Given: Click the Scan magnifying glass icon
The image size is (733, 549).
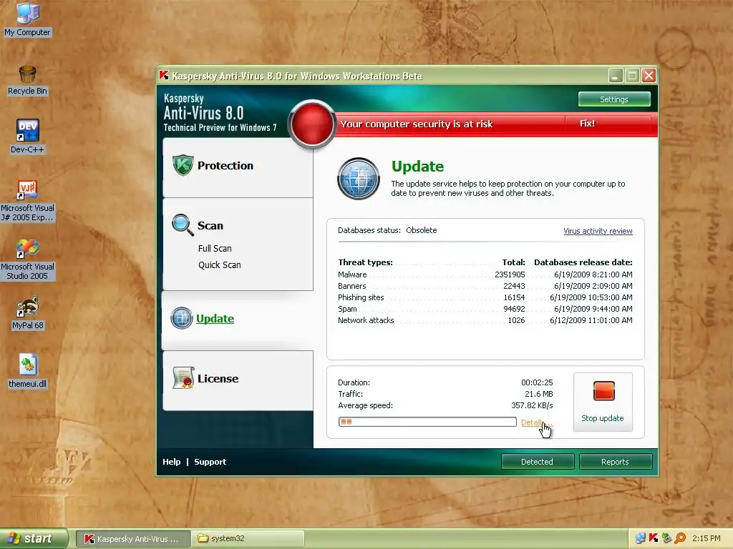Looking at the screenshot, I should click(183, 225).
